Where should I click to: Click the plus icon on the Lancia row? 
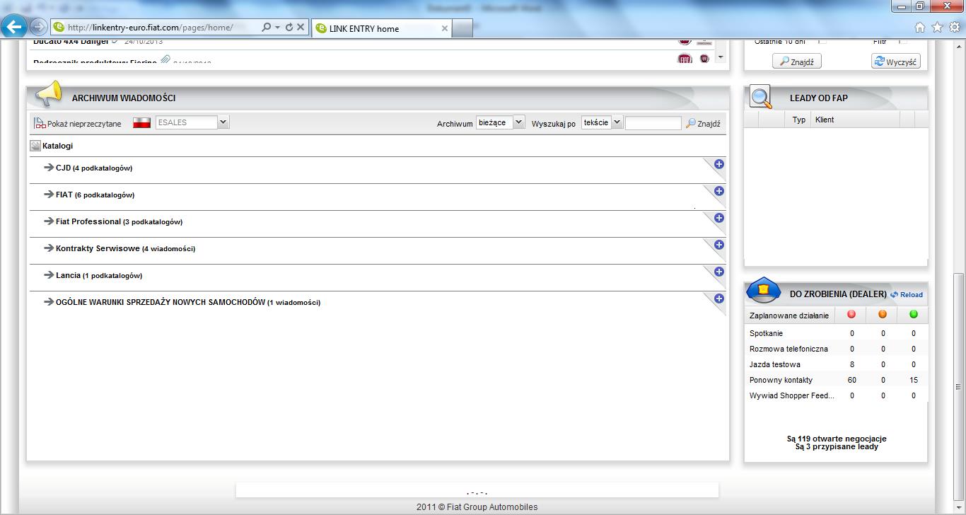(718, 272)
